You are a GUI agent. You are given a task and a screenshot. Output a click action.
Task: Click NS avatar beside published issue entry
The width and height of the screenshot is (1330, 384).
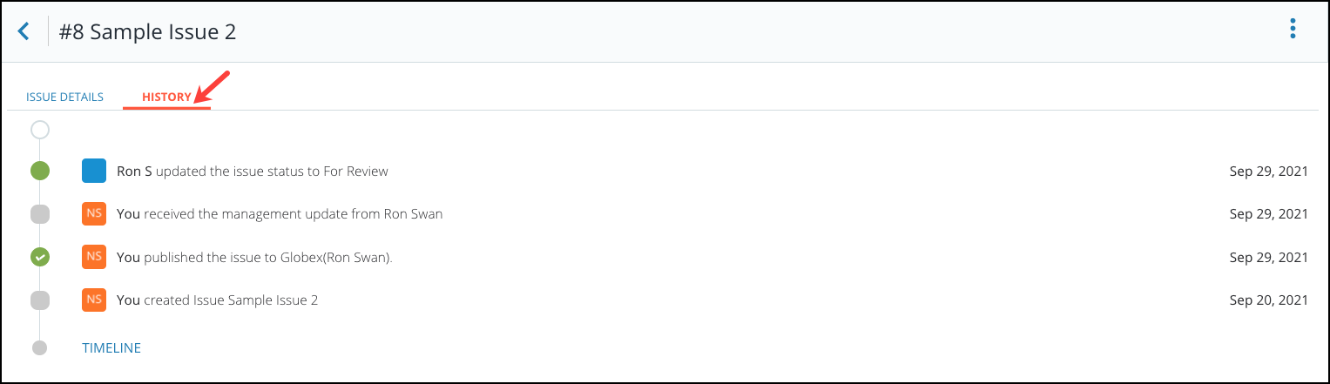pos(94,257)
